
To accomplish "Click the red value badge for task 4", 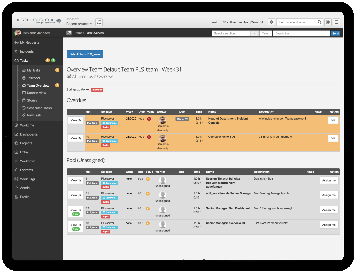I will pos(149,119).
